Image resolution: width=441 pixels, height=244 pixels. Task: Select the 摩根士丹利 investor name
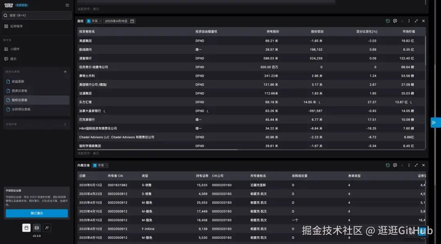[x=87, y=76]
